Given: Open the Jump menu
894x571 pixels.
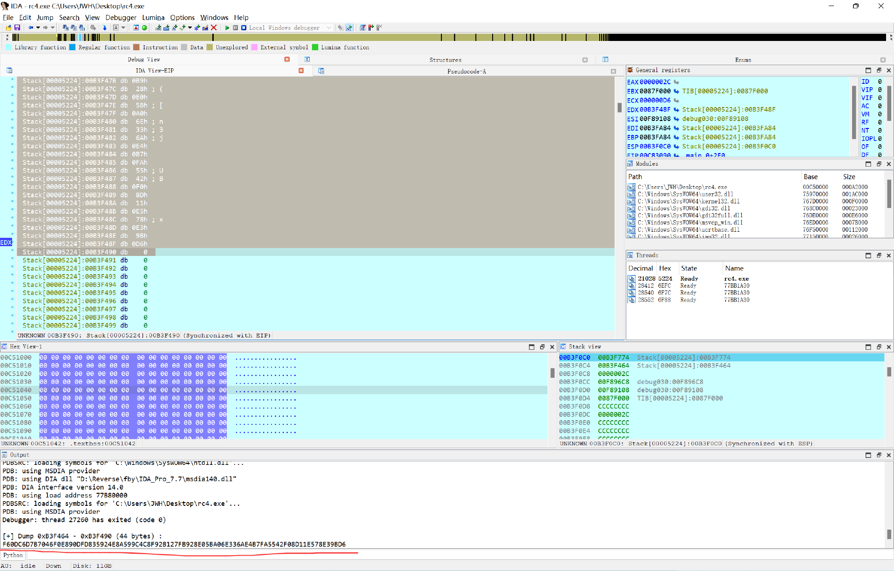Looking at the screenshot, I should coord(45,18).
